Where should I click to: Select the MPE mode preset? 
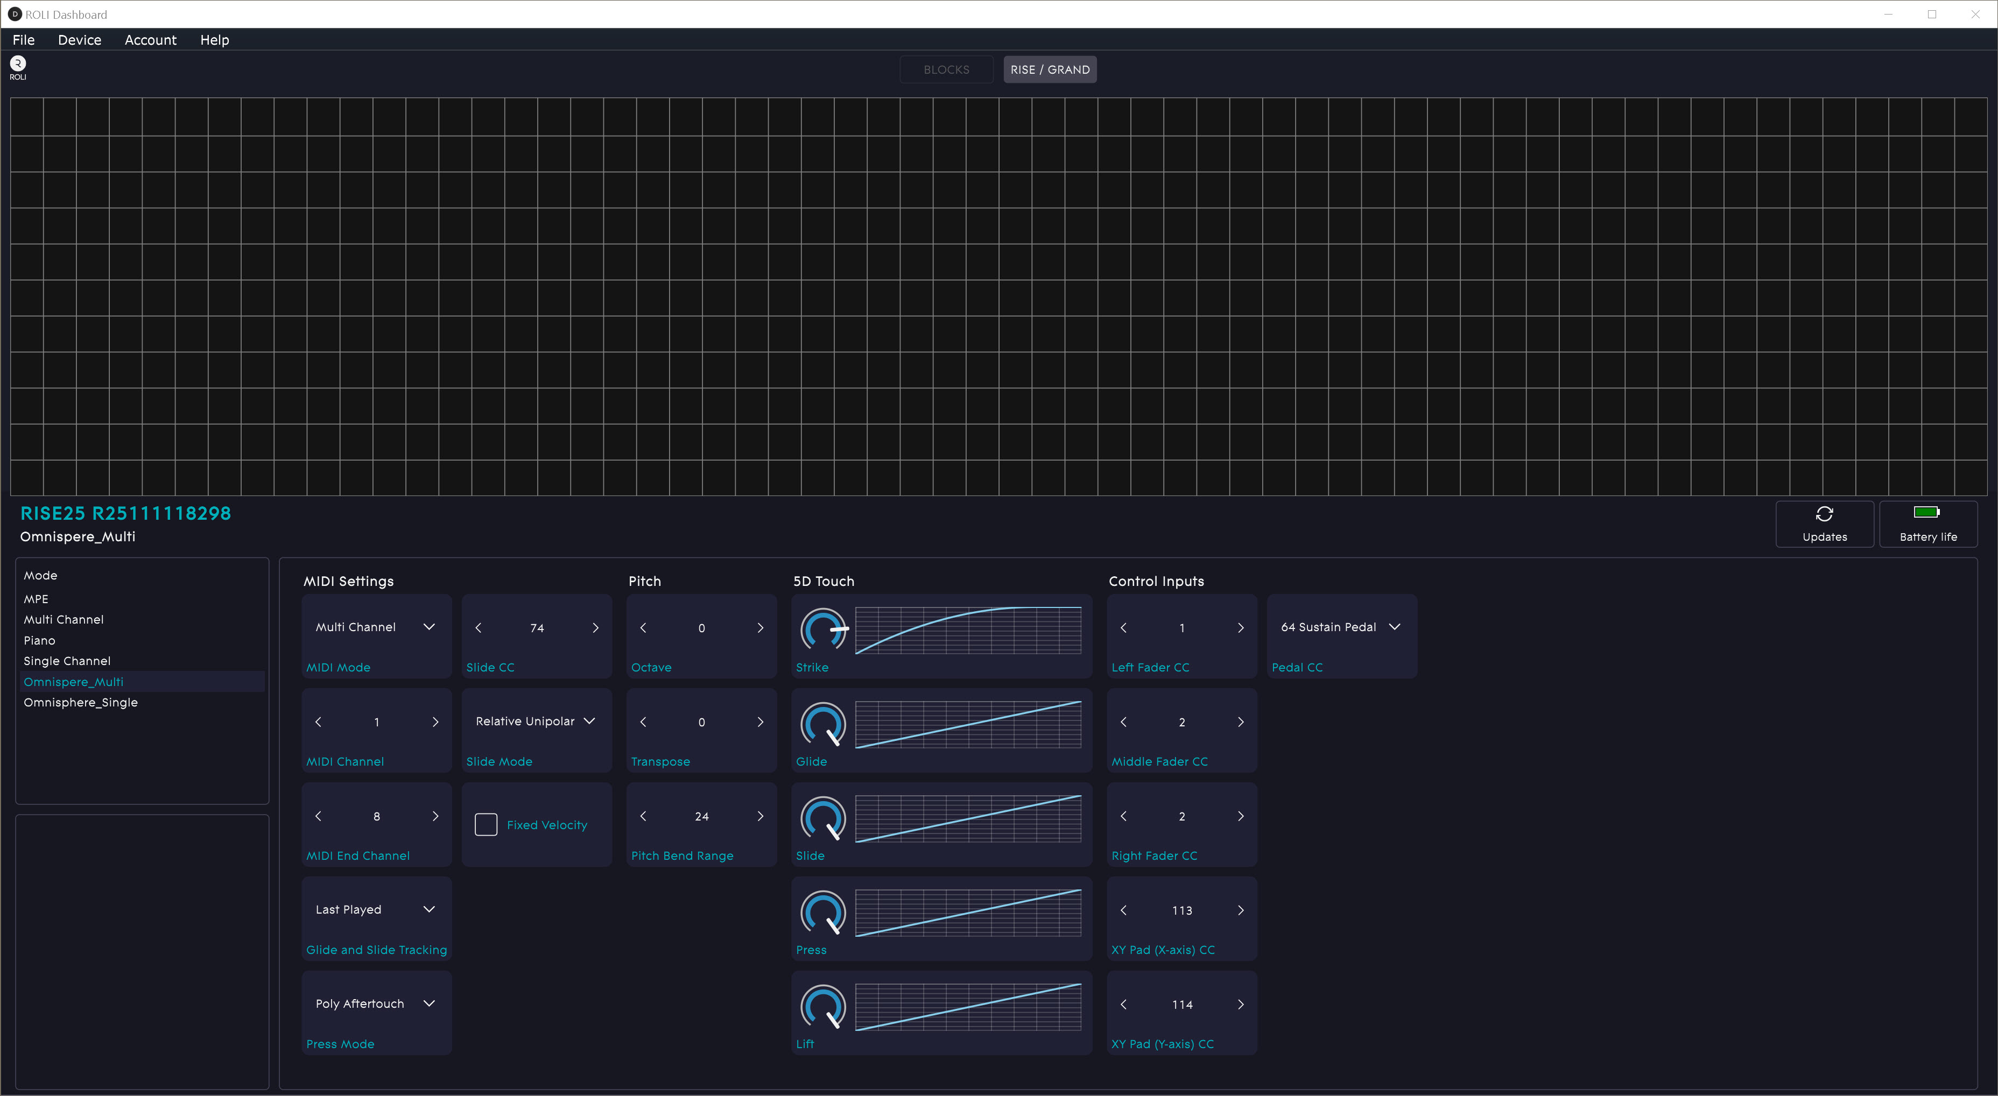36,599
